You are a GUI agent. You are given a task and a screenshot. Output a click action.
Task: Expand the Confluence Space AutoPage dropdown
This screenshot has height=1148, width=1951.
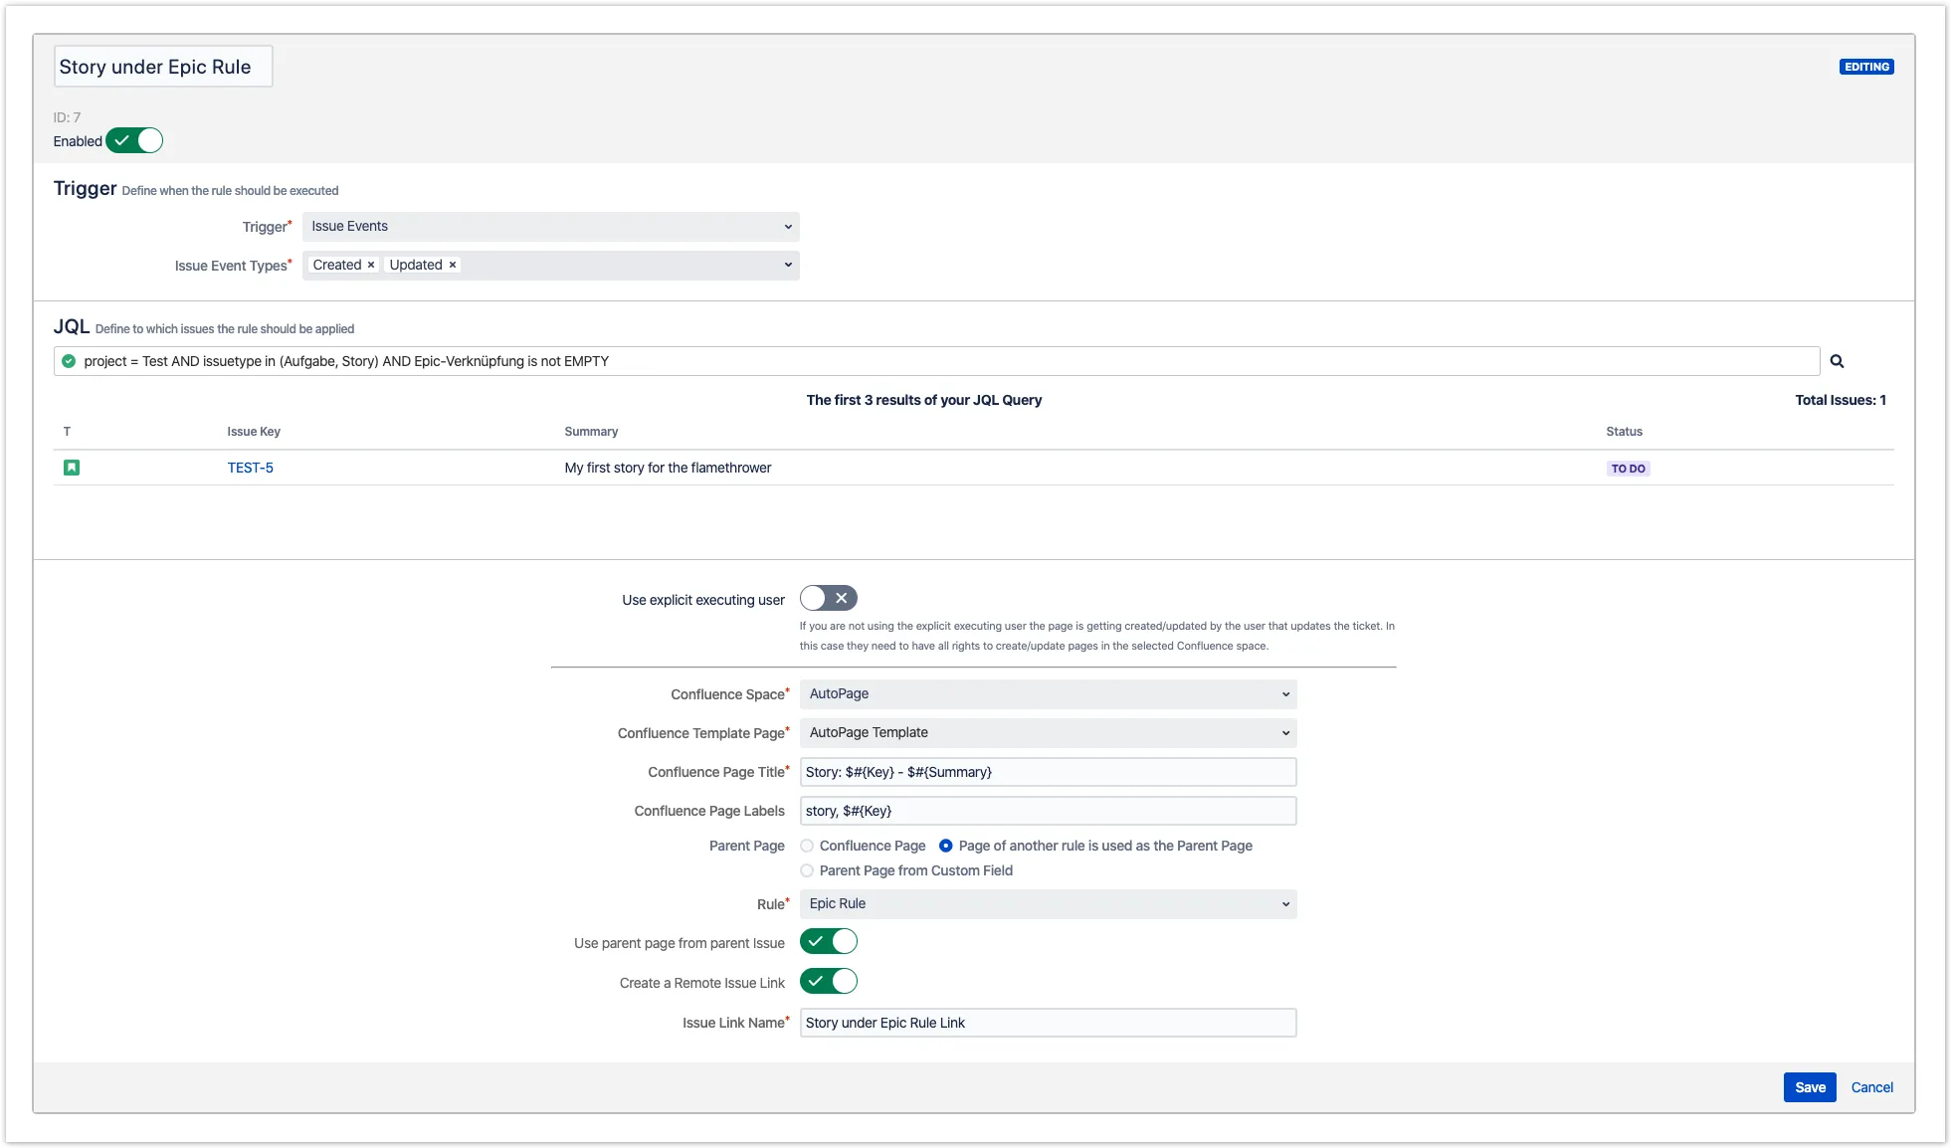pos(1048,694)
